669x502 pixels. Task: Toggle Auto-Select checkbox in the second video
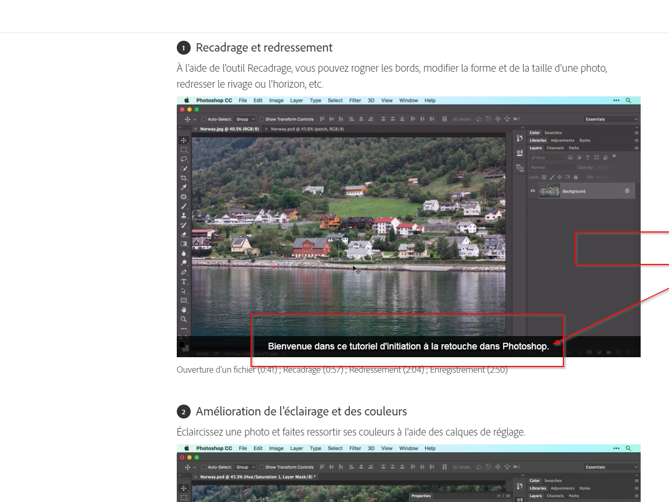coord(204,467)
